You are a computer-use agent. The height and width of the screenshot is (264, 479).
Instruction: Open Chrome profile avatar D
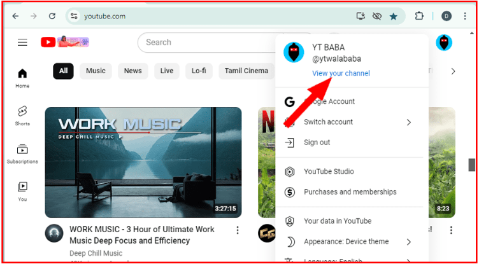click(447, 16)
